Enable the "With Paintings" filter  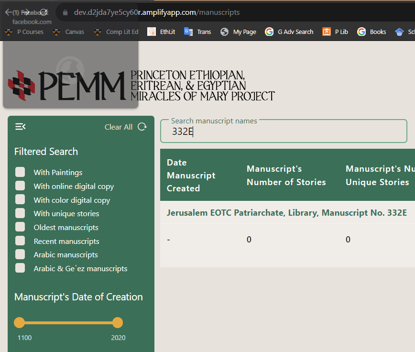click(20, 172)
